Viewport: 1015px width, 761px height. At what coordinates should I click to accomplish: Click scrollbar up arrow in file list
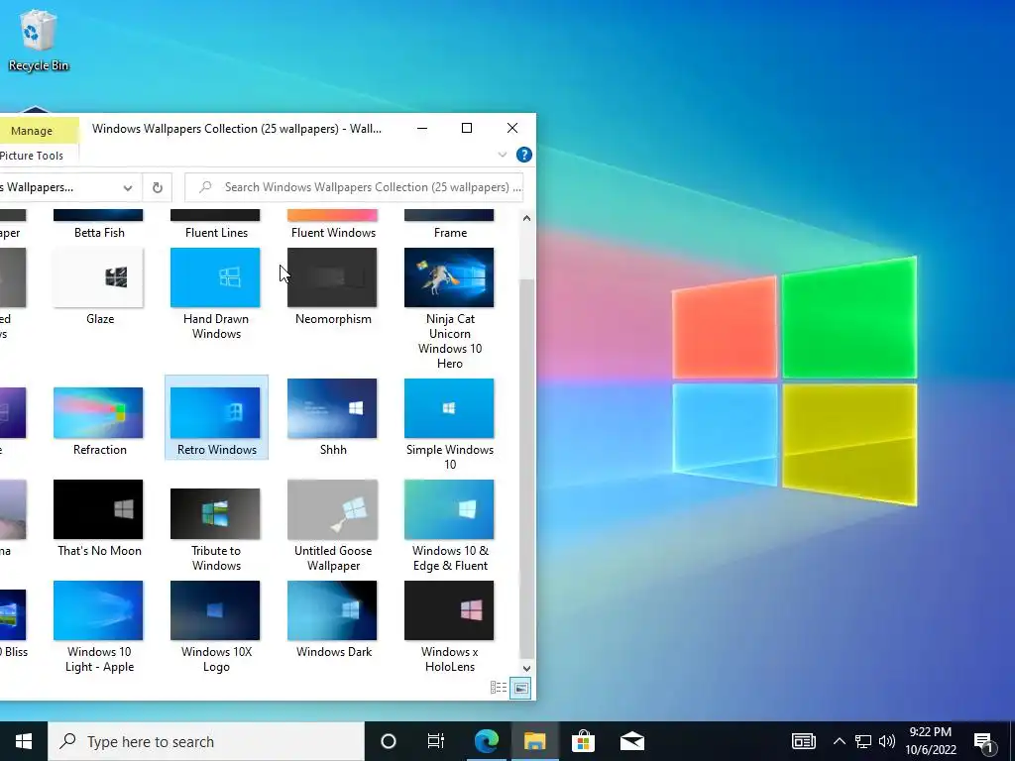(x=526, y=218)
